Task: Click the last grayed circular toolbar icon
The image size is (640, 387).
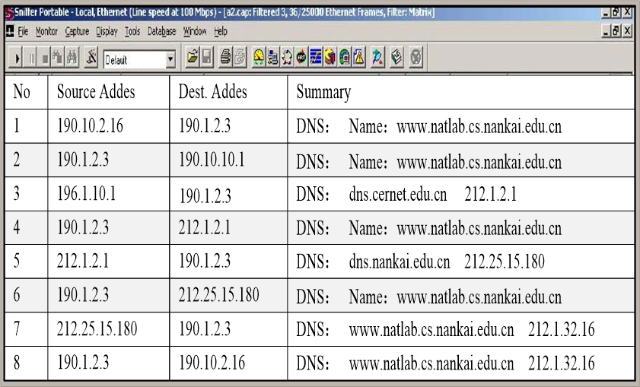Action: click(x=416, y=57)
